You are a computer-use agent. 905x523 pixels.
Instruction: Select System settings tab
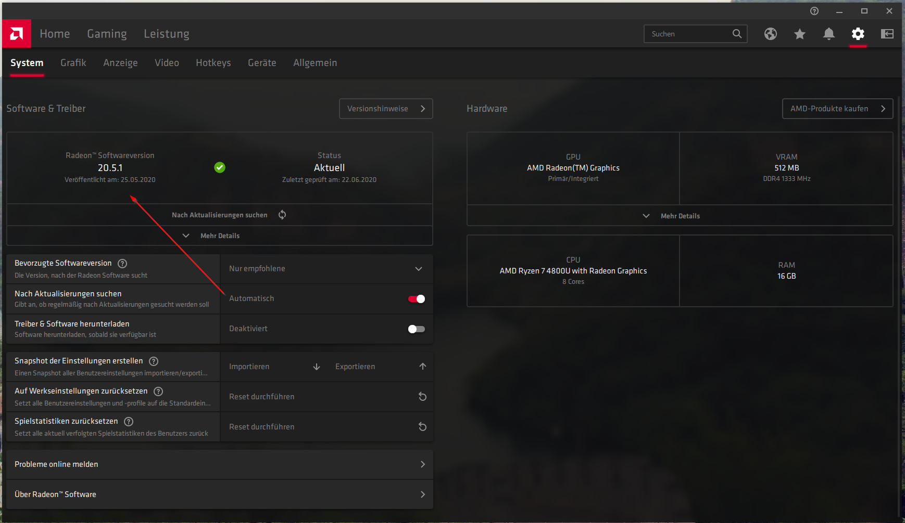[27, 63]
